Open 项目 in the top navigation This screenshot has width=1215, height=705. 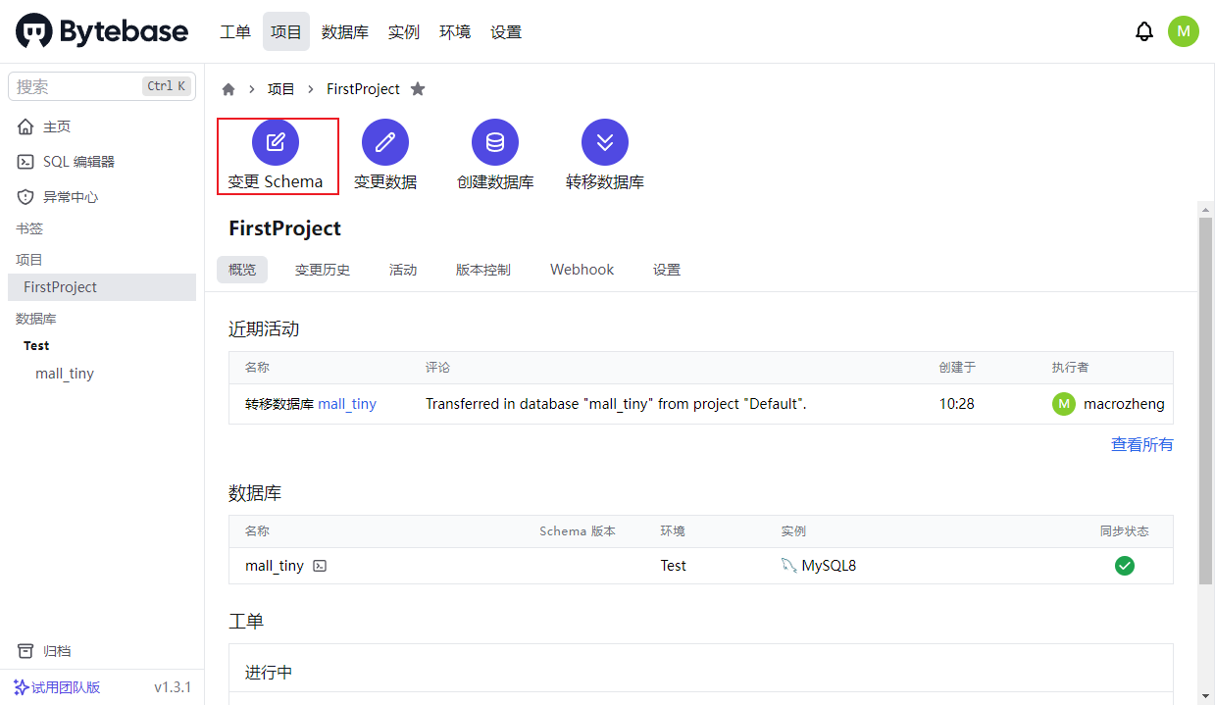[x=286, y=32]
